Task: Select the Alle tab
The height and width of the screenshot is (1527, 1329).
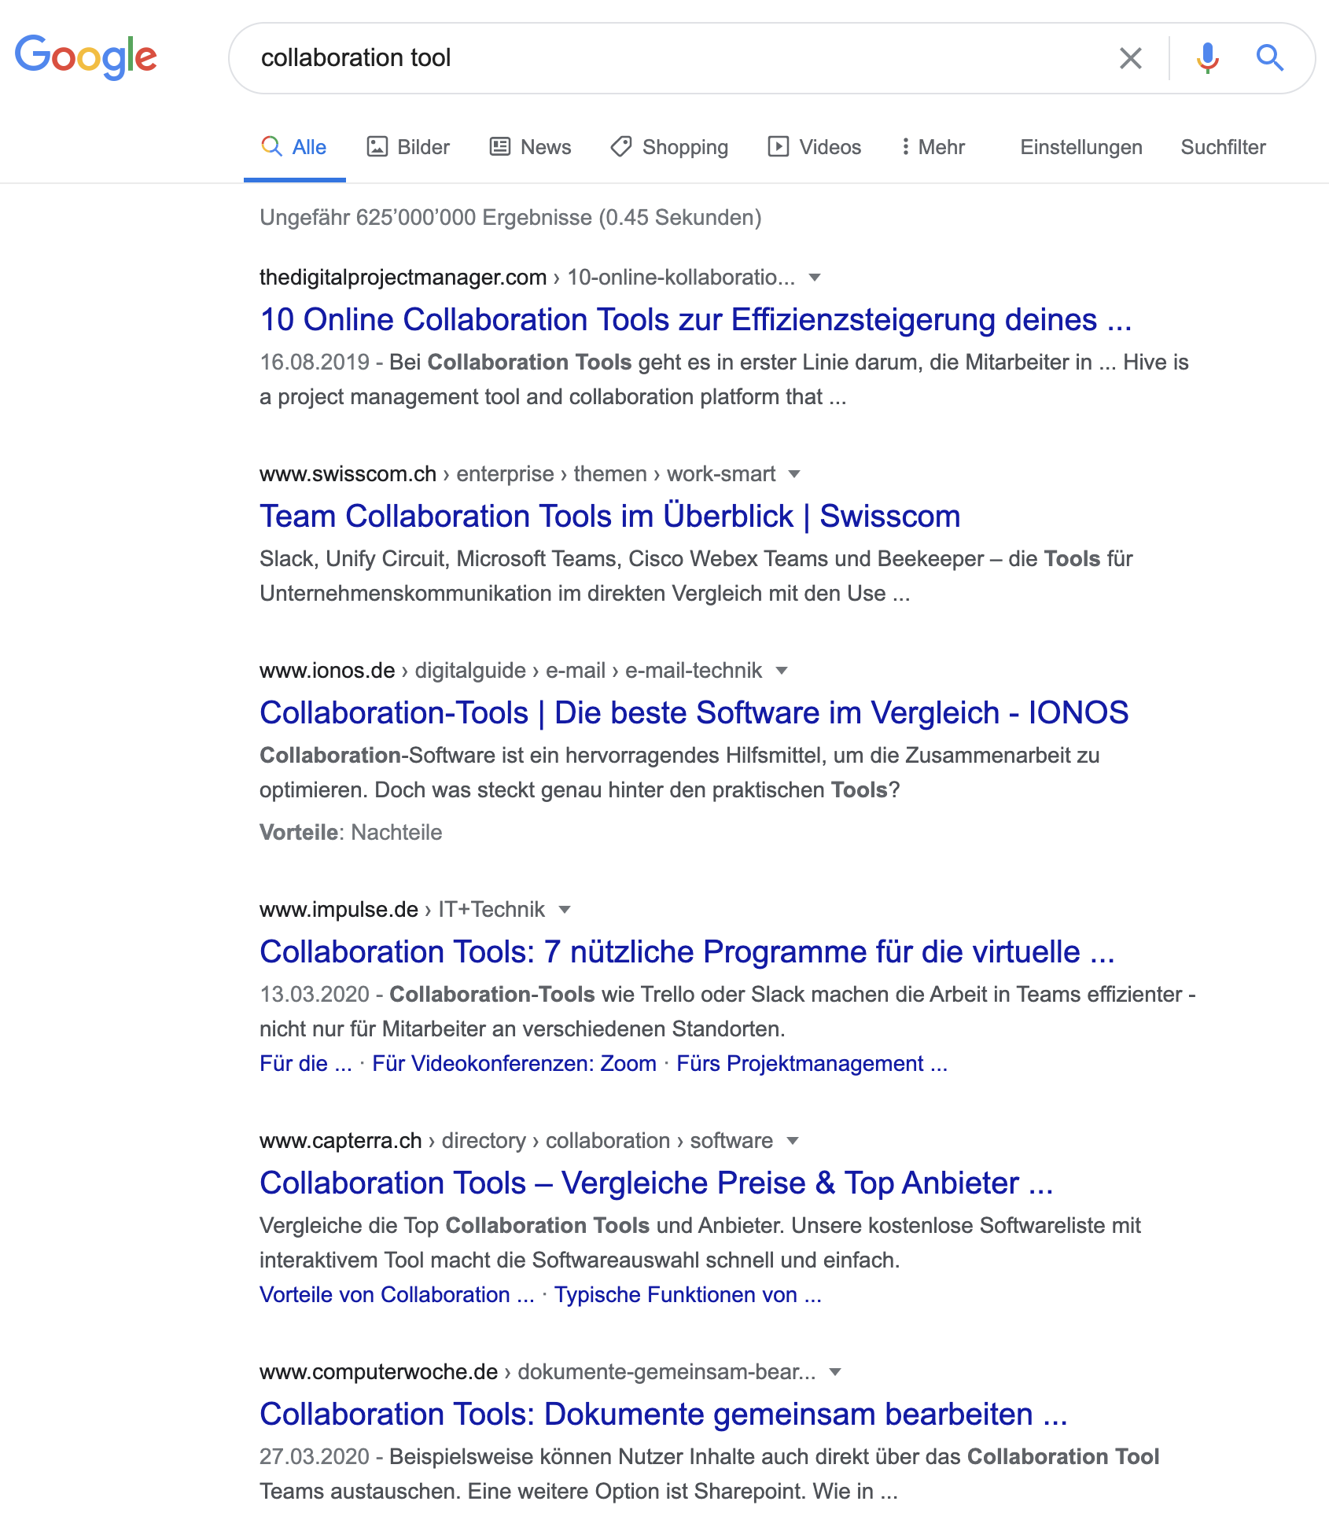Action: (x=294, y=147)
